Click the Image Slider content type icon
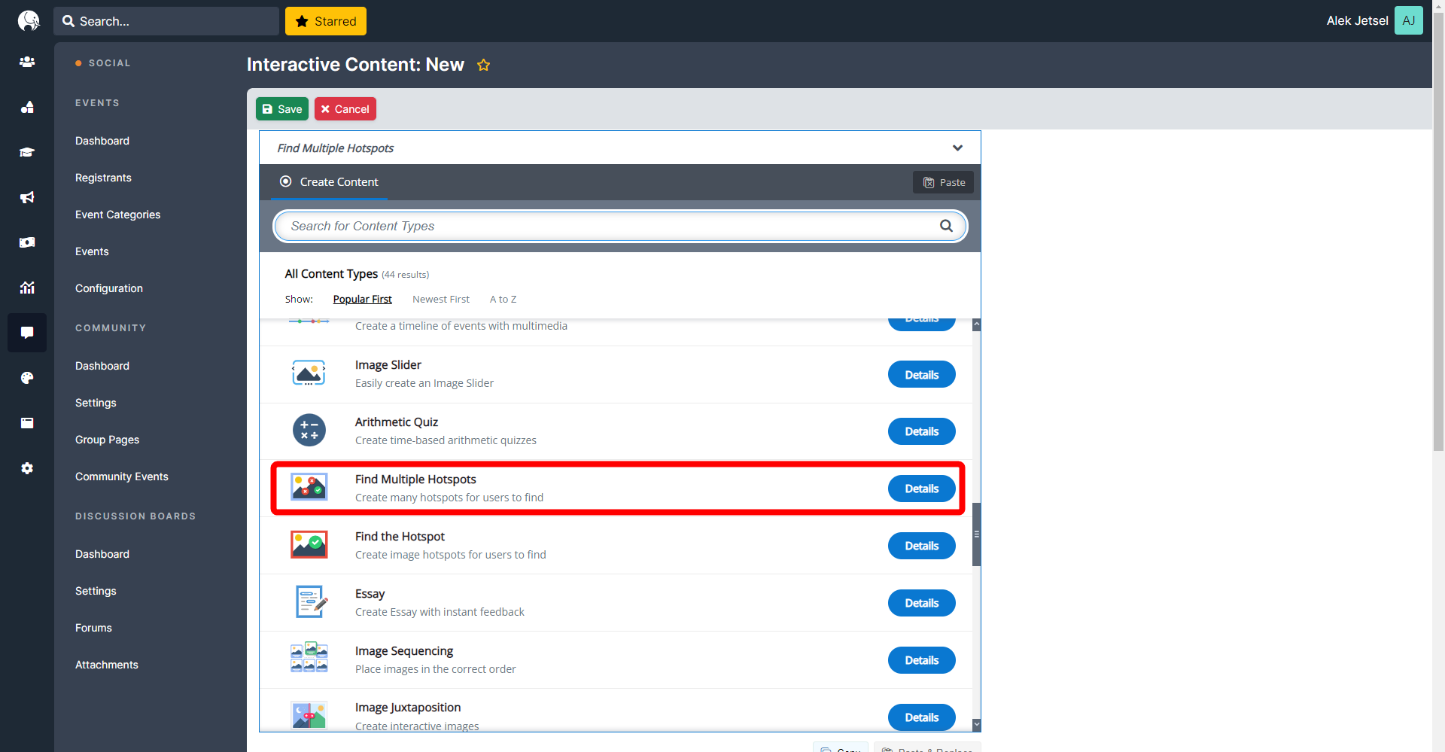Viewport: 1445px width, 752px height. tap(309, 373)
